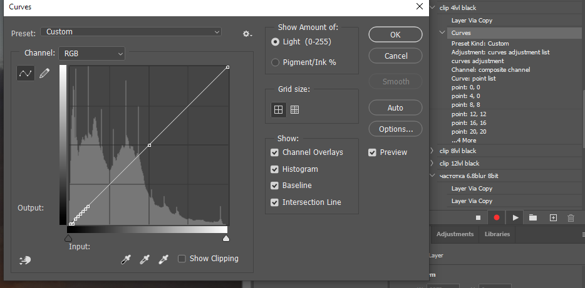This screenshot has width=585, height=288.
Task: Click the black point input slider
Action: (68, 238)
